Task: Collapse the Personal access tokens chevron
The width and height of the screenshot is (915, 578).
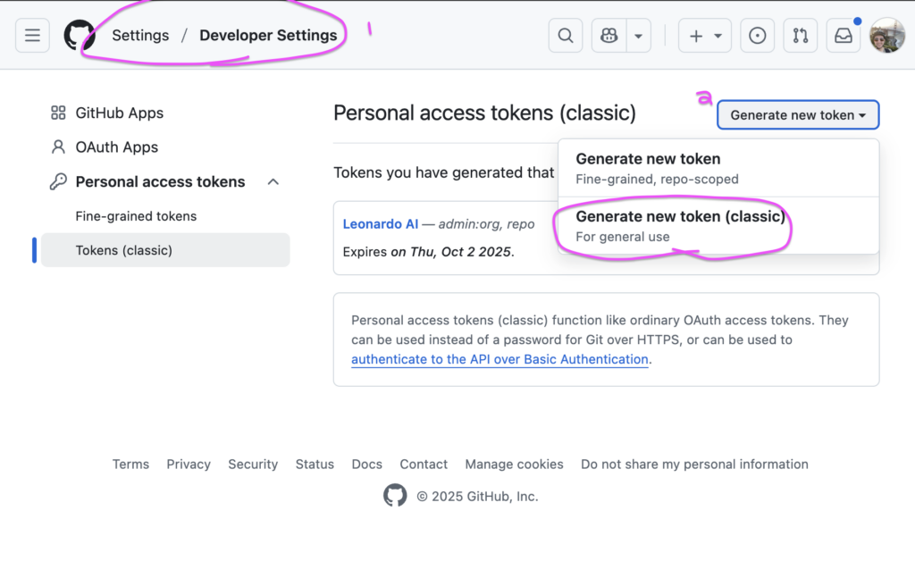Action: (273, 182)
